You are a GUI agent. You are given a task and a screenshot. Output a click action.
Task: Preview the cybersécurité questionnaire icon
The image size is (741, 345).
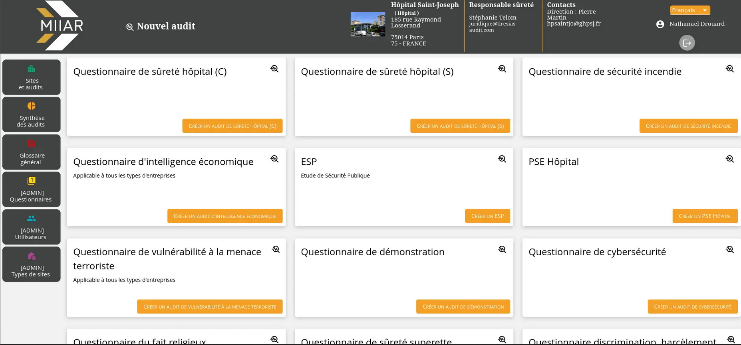point(730,249)
